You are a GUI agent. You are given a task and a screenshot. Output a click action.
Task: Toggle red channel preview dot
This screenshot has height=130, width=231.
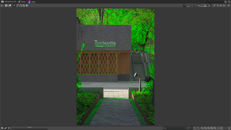click(x=191, y=6)
